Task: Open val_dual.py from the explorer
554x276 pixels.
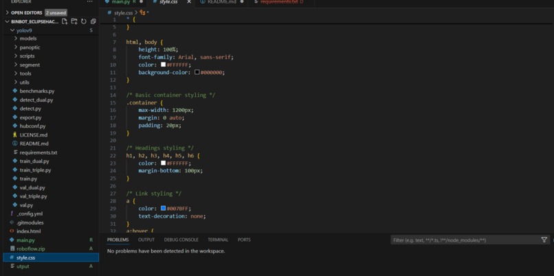Action: click(32, 187)
